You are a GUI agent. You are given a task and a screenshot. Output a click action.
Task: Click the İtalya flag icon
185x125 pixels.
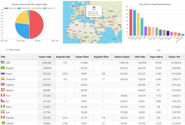click(x=3, y=107)
